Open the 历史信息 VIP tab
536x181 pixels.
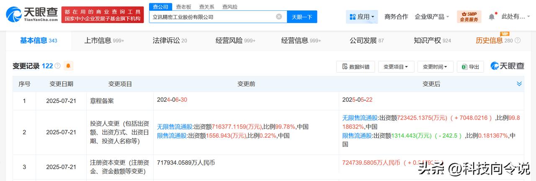click(x=494, y=40)
